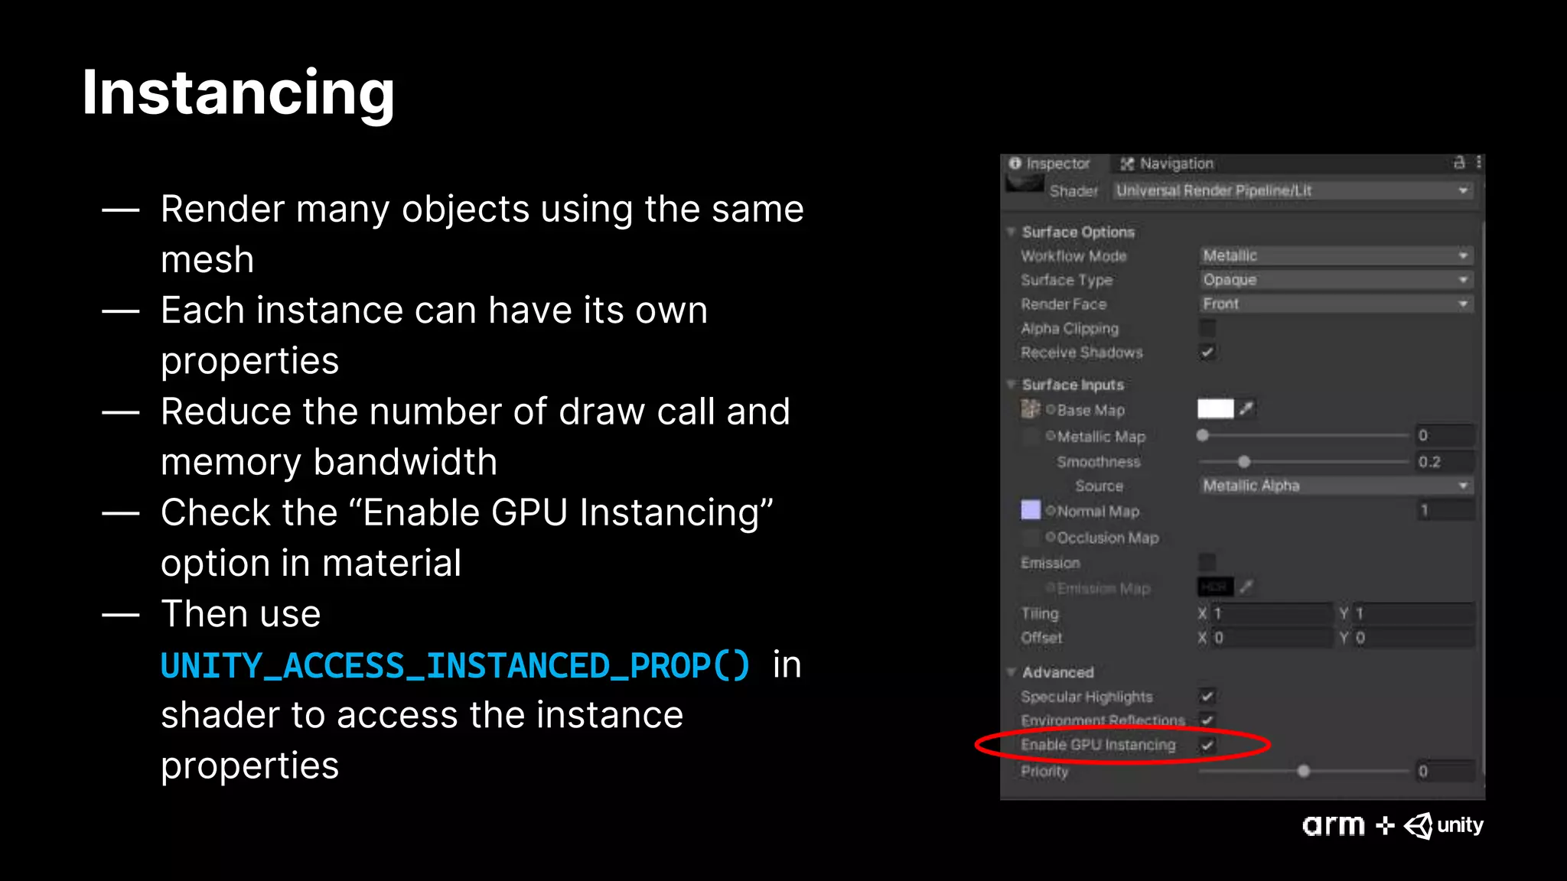Image resolution: width=1567 pixels, height=881 pixels.
Task: Click the Metallic value field showing 0
Action: coord(1445,435)
